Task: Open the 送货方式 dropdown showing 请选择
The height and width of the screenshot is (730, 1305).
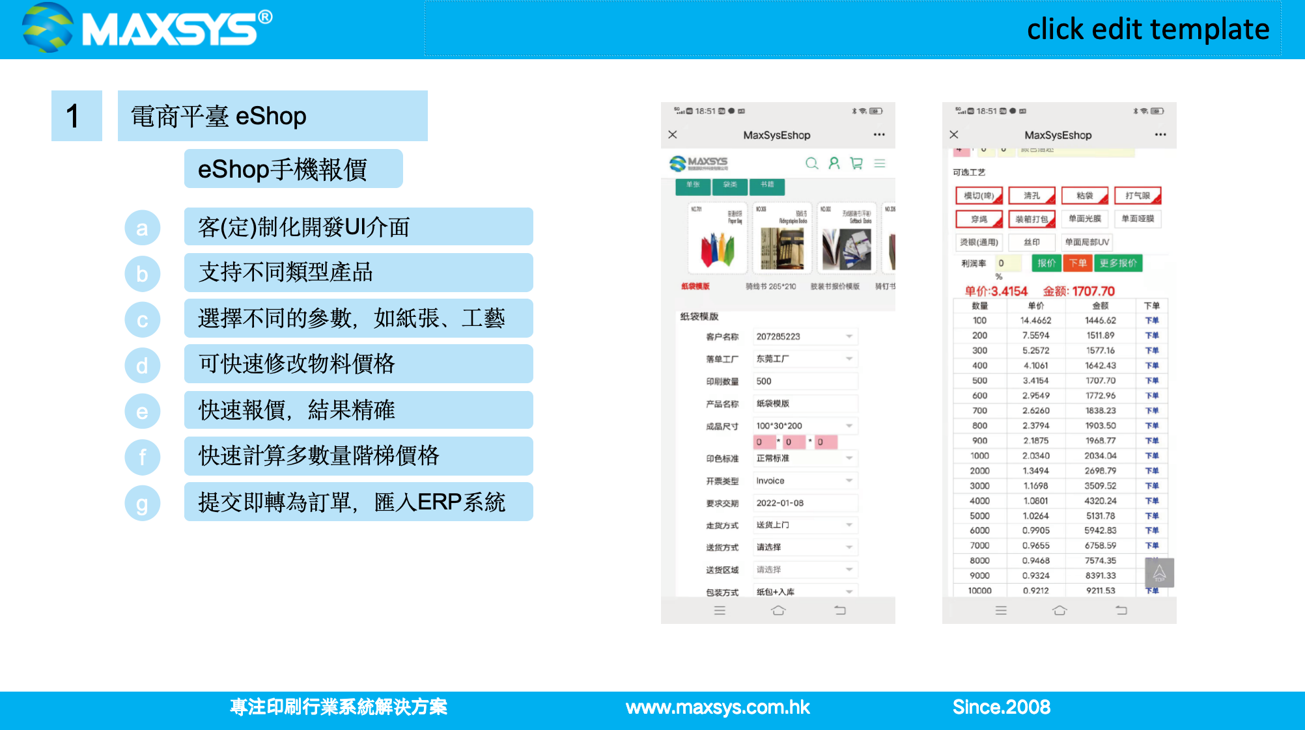Action: [805, 547]
